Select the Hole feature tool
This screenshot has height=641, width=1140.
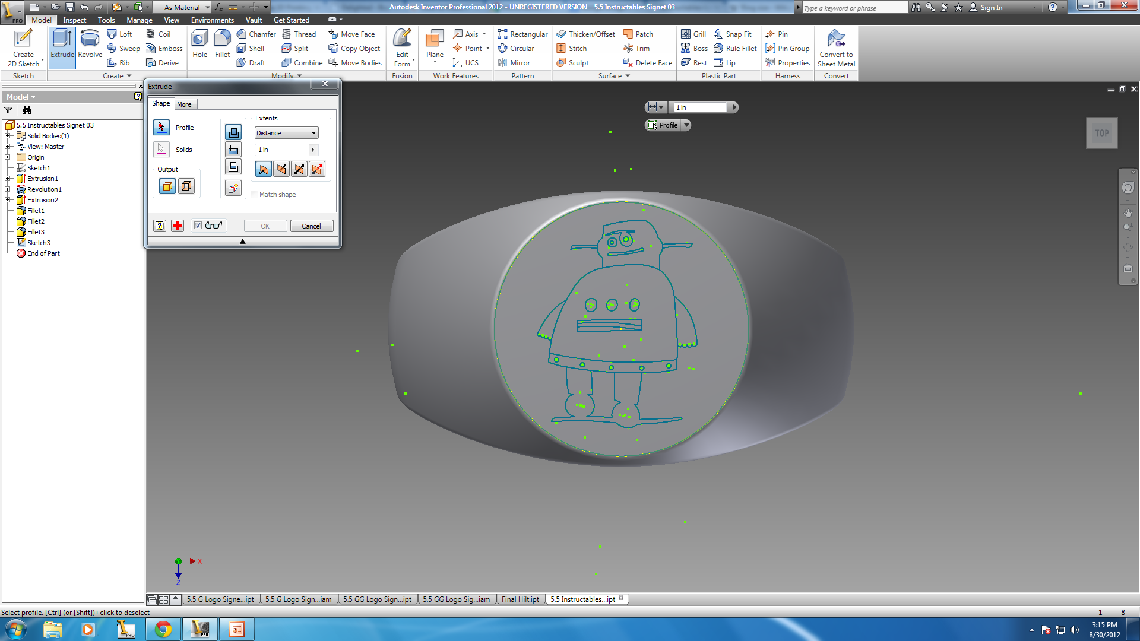click(199, 45)
